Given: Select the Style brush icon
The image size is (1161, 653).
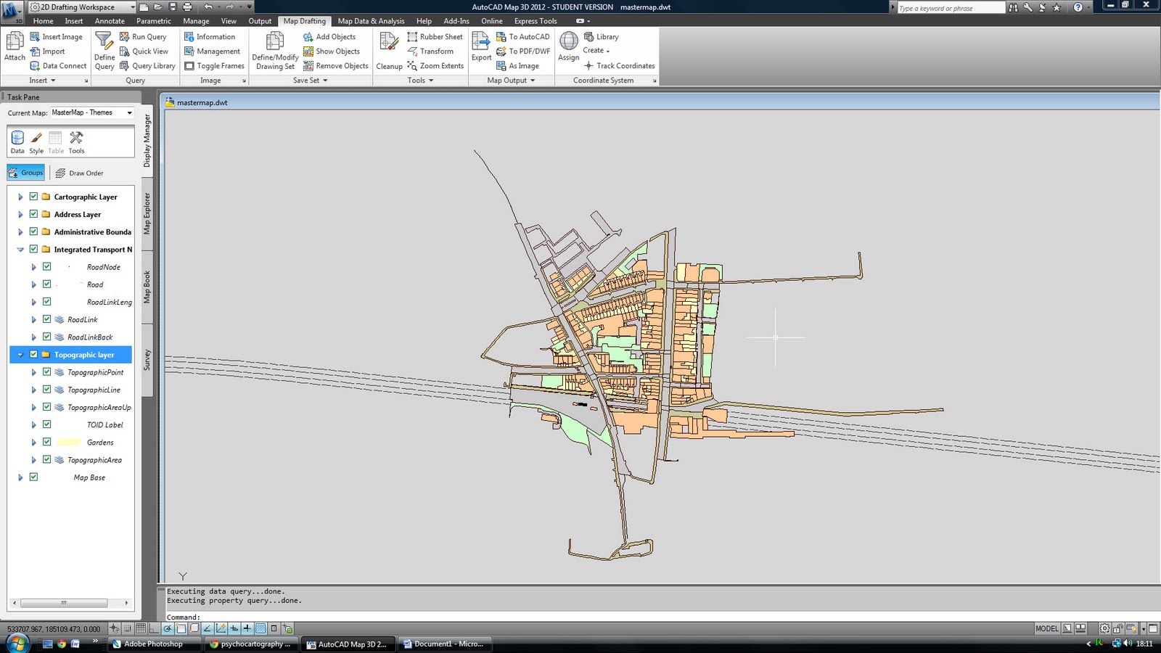Looking at the screenshot, I should pos(36,138).
